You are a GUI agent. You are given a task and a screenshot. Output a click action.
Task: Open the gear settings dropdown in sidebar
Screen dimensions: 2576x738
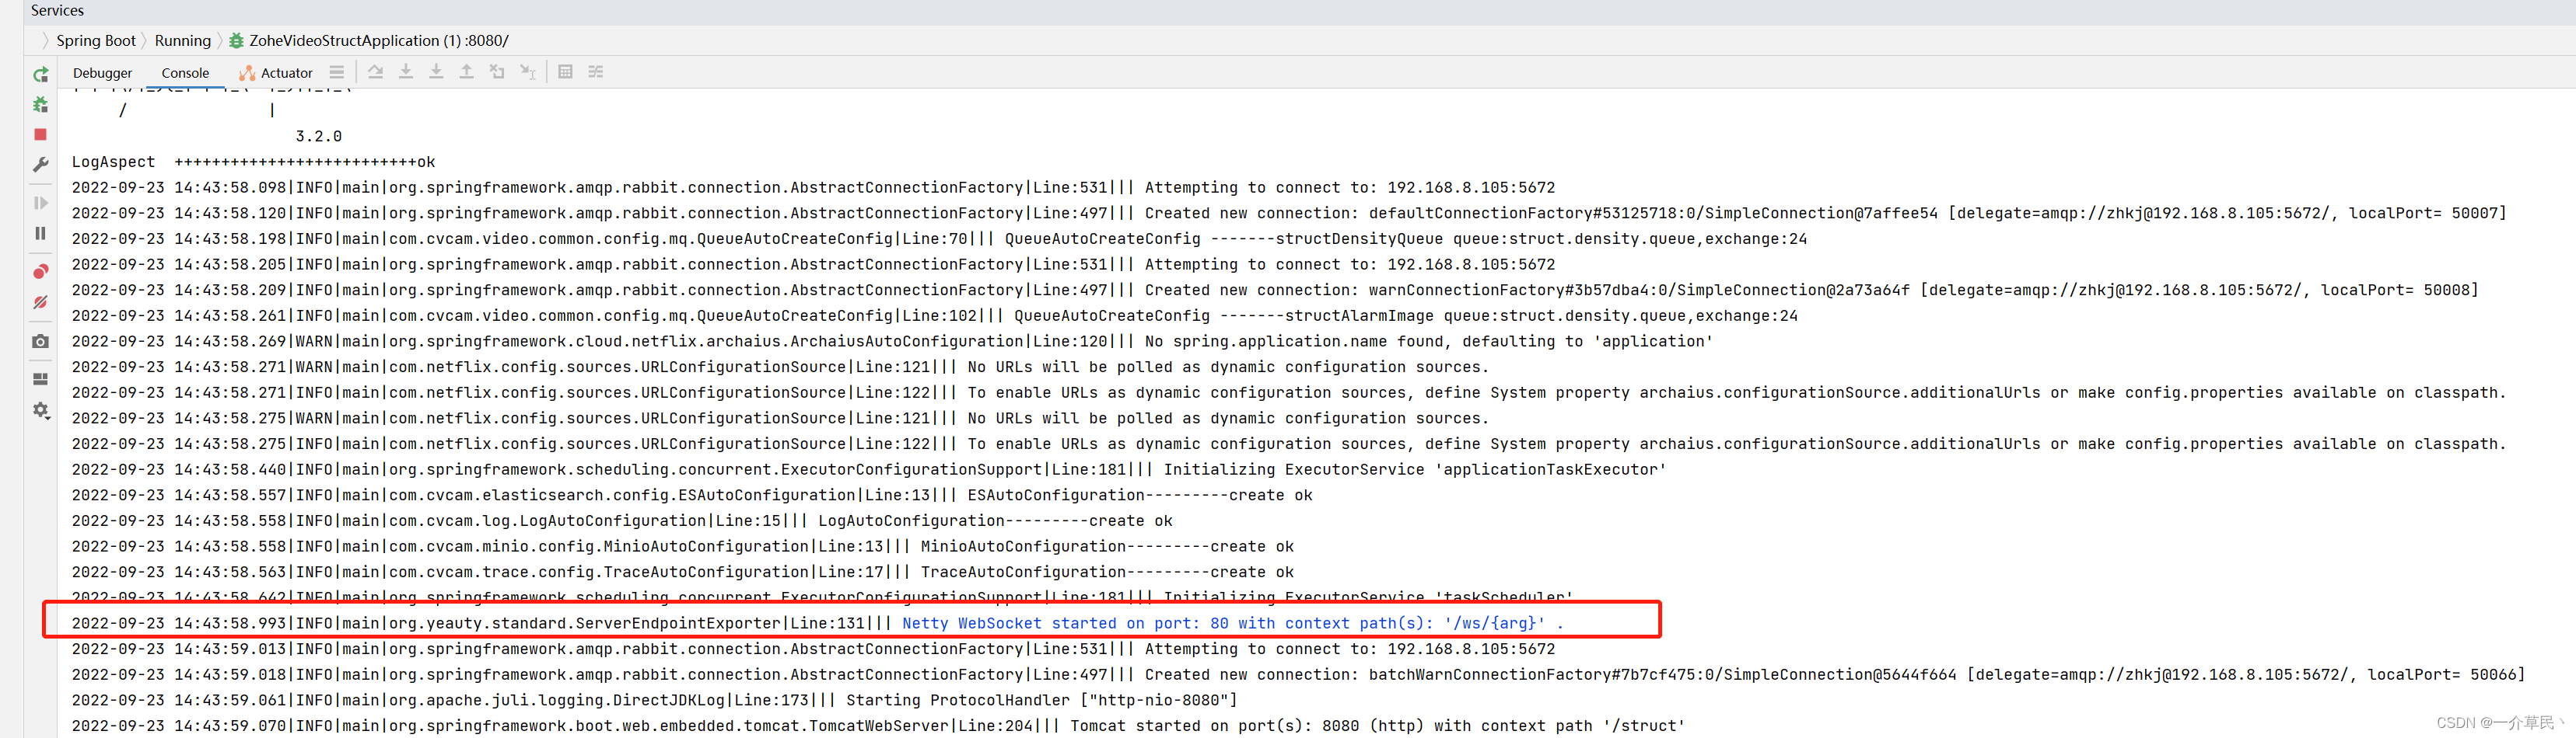click(41, 409)
